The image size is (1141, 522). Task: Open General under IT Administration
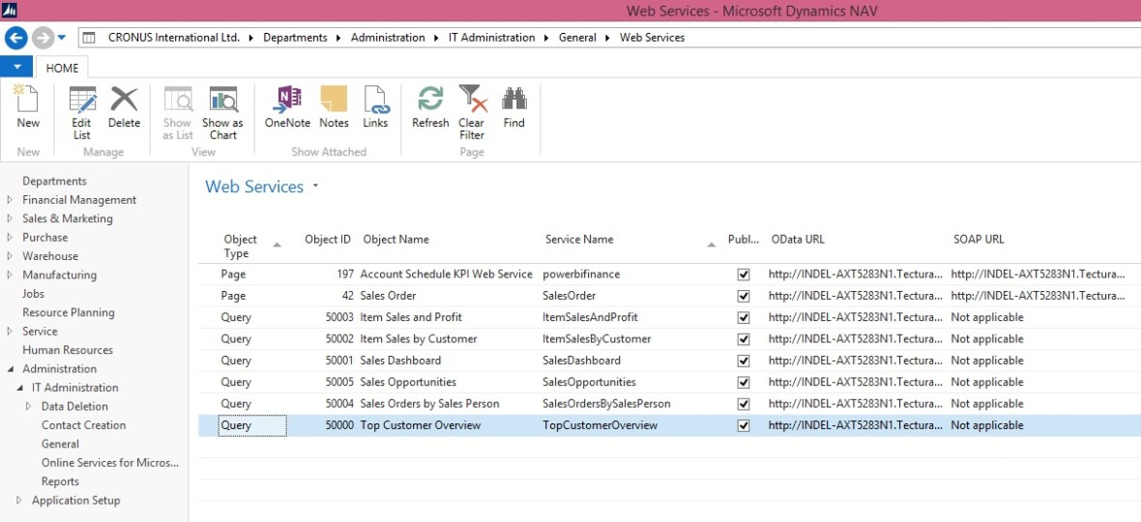[x=60, y=445]
